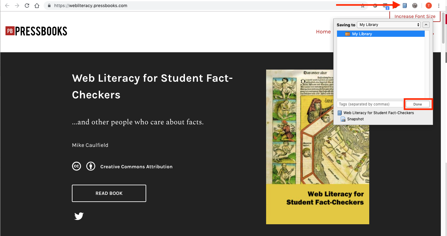This screenshot has width=447, height=236.
Task: Click Increase Font Size button
Action: pyautogui.click(x=415, y=16)
